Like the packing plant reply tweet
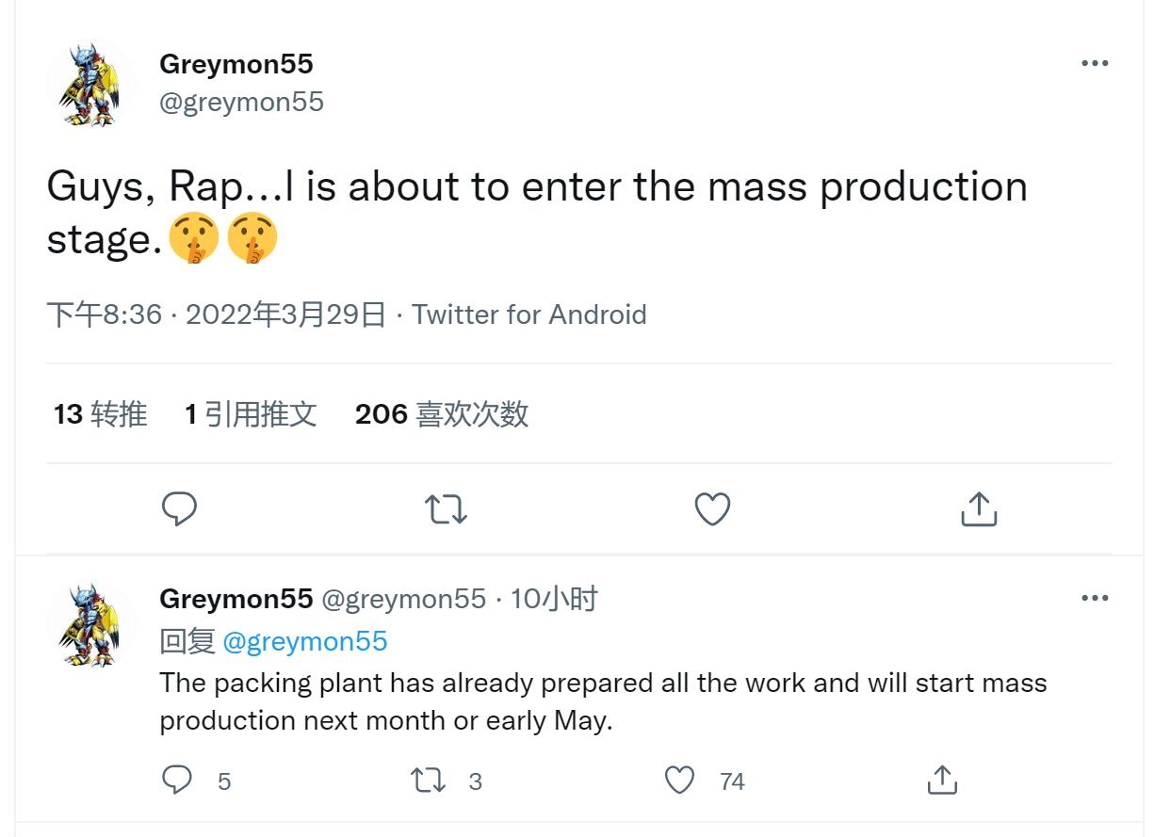Image resolution: width=1154 pixels, height=837 pixels. point(679,781)
